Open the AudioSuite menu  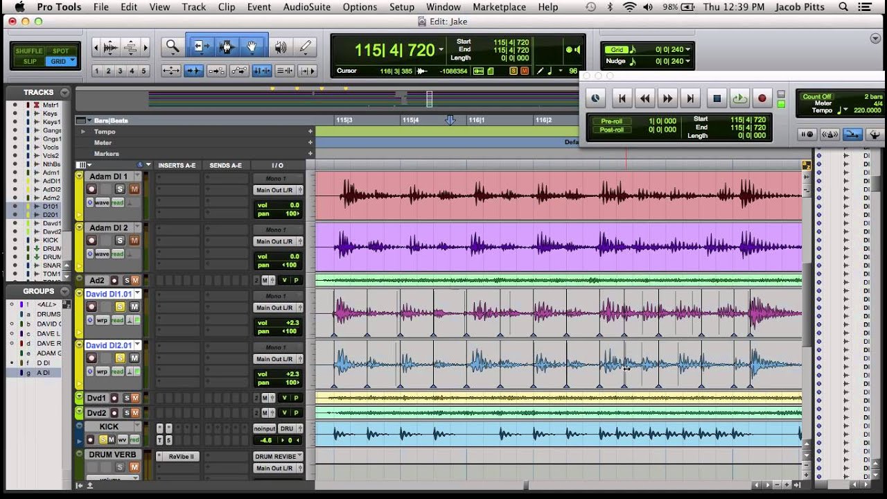306,7
